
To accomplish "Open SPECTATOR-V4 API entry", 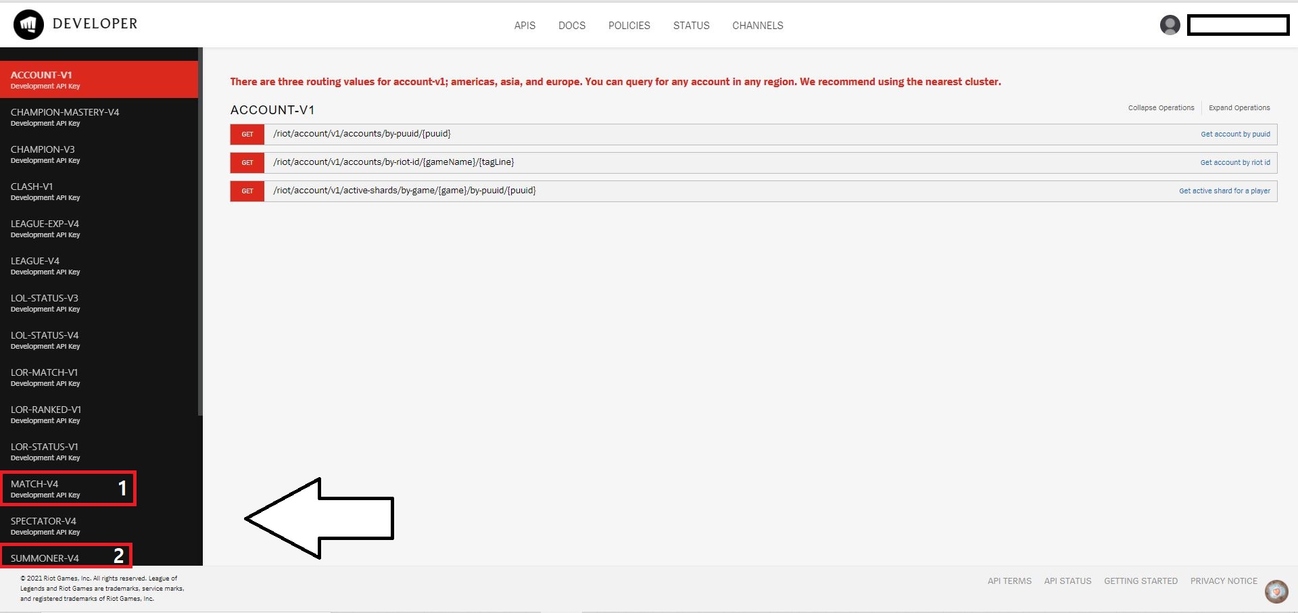I will pos(99,526).
